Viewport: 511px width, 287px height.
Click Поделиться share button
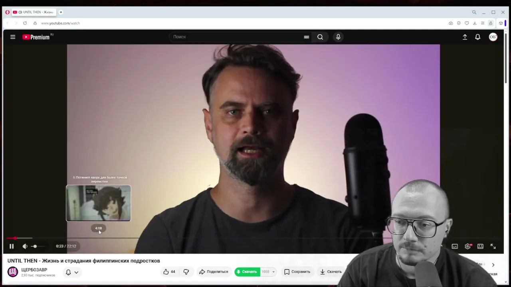[214, 272]
